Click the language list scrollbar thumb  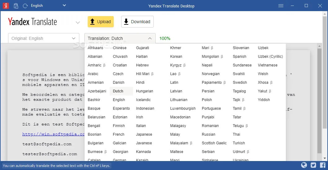pyautogui.click(x=319, y=101)
